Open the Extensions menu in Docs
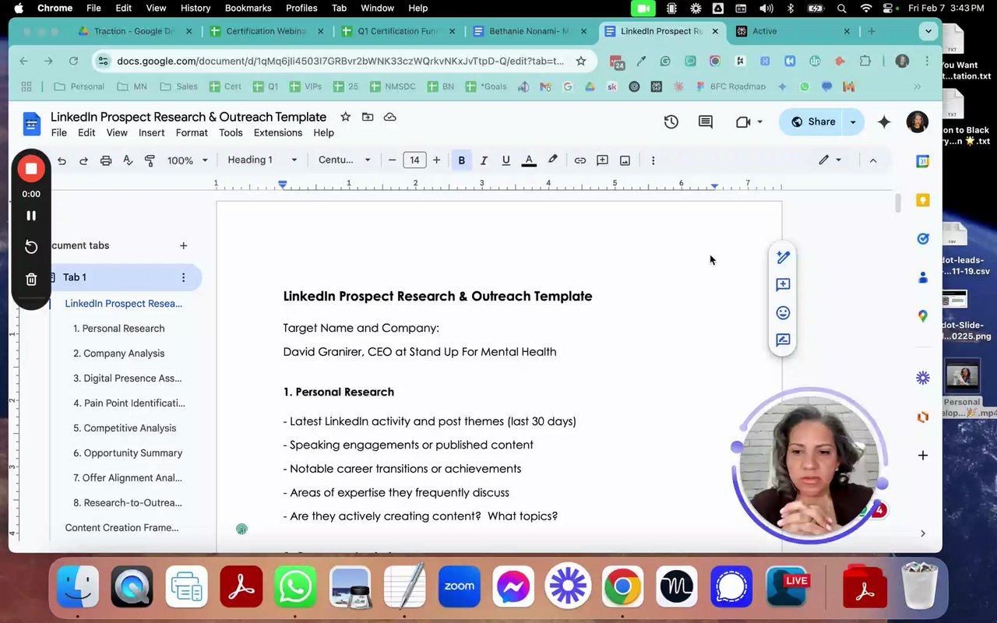Image resolution: width=997 pixels, height=623 pixels. (278, 132)
